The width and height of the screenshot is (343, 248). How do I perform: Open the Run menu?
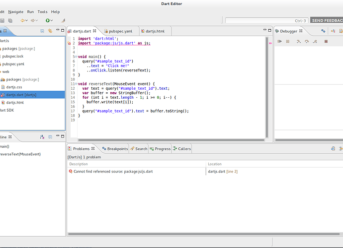pyautogui.click(x=30, y=12)
